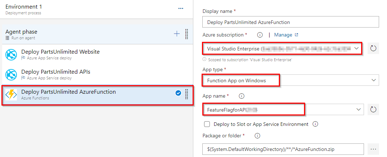Click the Package or folder path field
Viewport: 387px width, 157px height.
coord(283,149)
